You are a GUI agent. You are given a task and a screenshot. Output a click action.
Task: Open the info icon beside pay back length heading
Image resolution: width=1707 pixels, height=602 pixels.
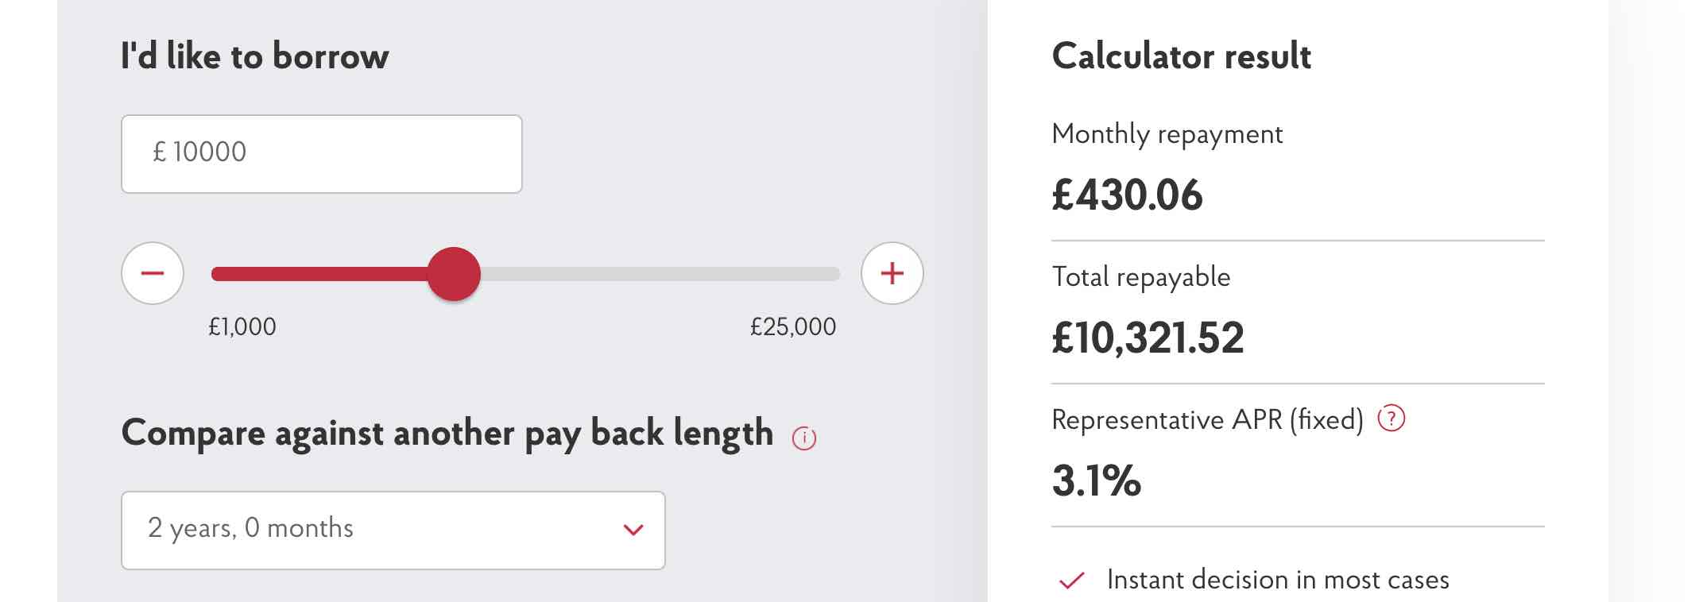[804, 438]
